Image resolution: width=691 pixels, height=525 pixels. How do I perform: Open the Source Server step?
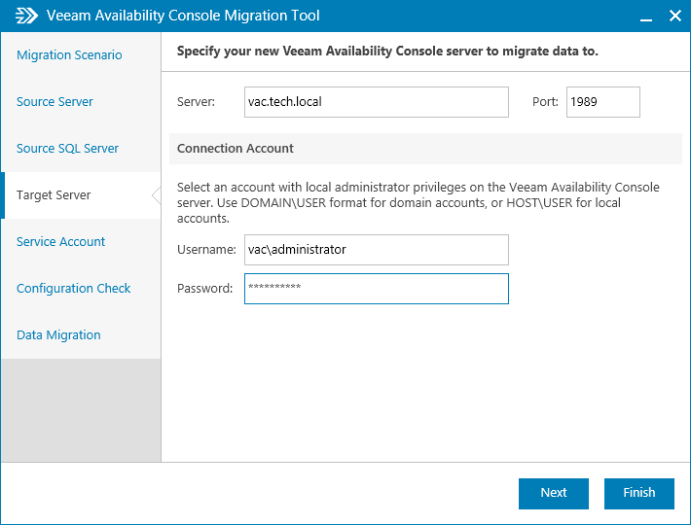55,102
